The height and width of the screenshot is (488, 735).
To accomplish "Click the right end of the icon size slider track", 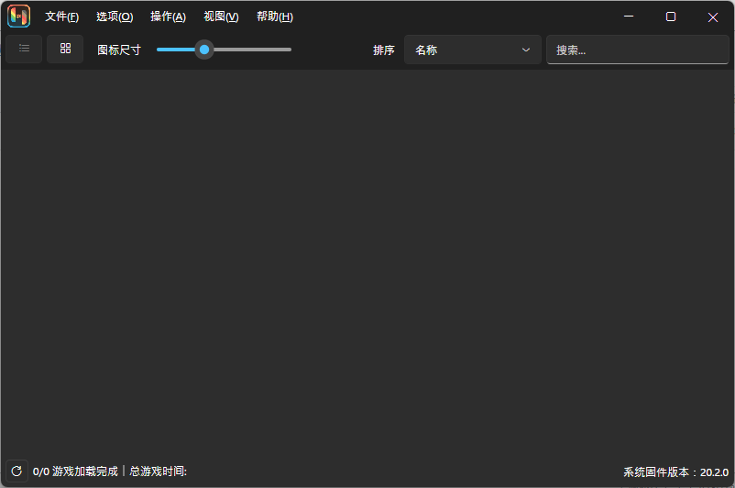I will 288,50.
